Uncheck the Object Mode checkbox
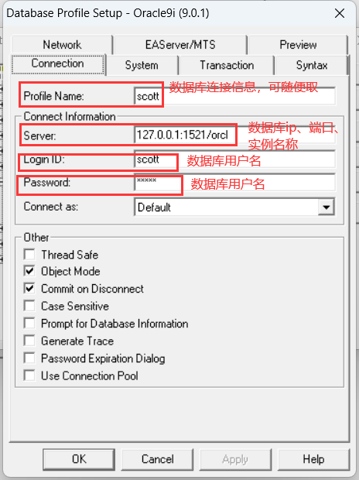This screenshot has height=480, width=359. (x=29, y=271)
